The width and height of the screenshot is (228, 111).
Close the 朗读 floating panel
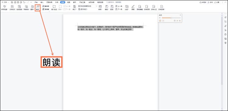pos(180,15)
